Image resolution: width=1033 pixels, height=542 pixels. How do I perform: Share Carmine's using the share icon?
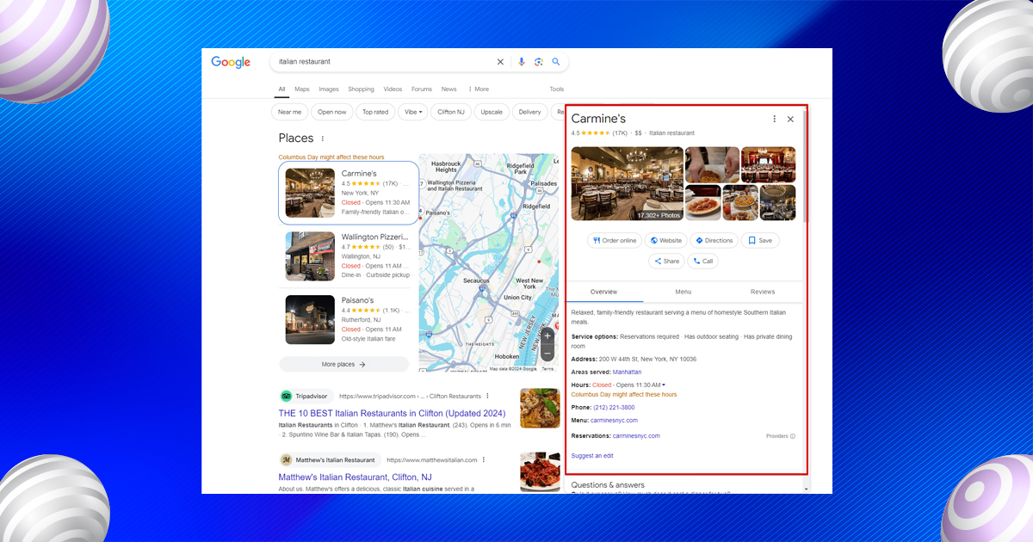coord(657,261)
